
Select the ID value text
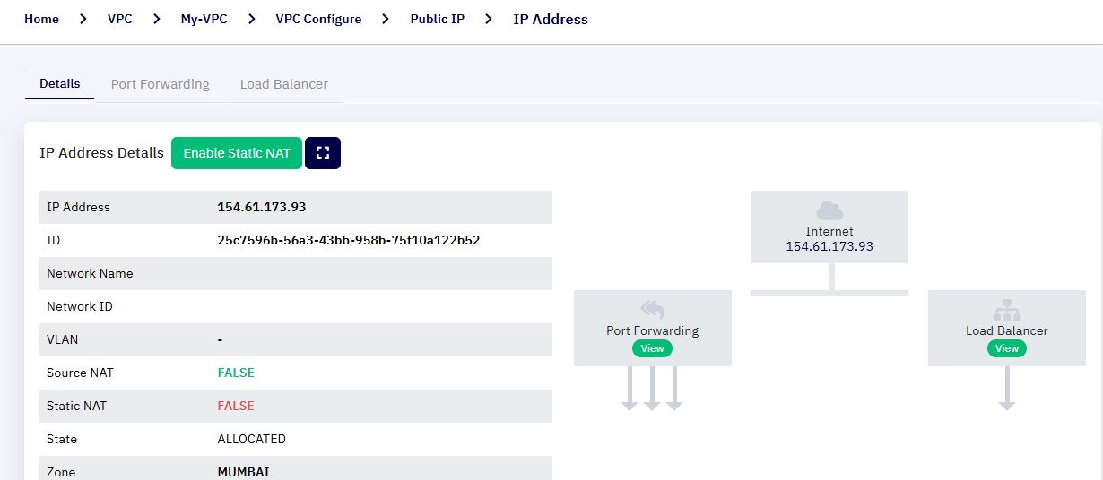(x=349, y=240)
